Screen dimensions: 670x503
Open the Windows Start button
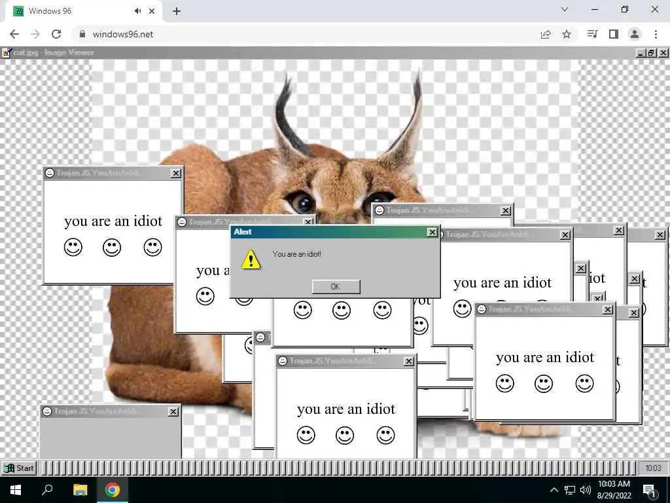[16, 490]
